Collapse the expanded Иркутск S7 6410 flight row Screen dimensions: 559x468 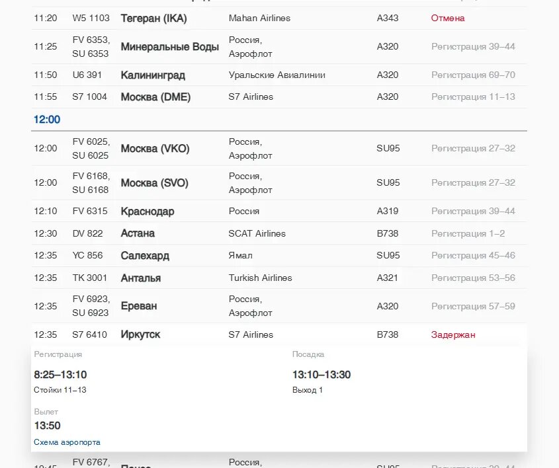pos(279,334)
